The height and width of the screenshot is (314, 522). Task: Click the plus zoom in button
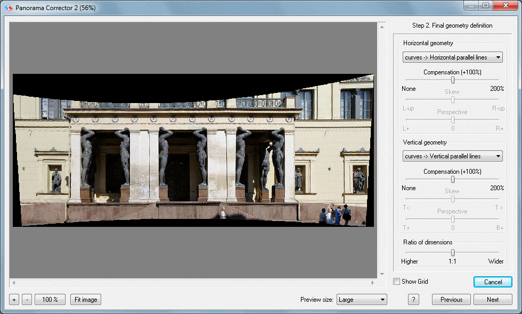pyautogui.click(x=14, y=300)
